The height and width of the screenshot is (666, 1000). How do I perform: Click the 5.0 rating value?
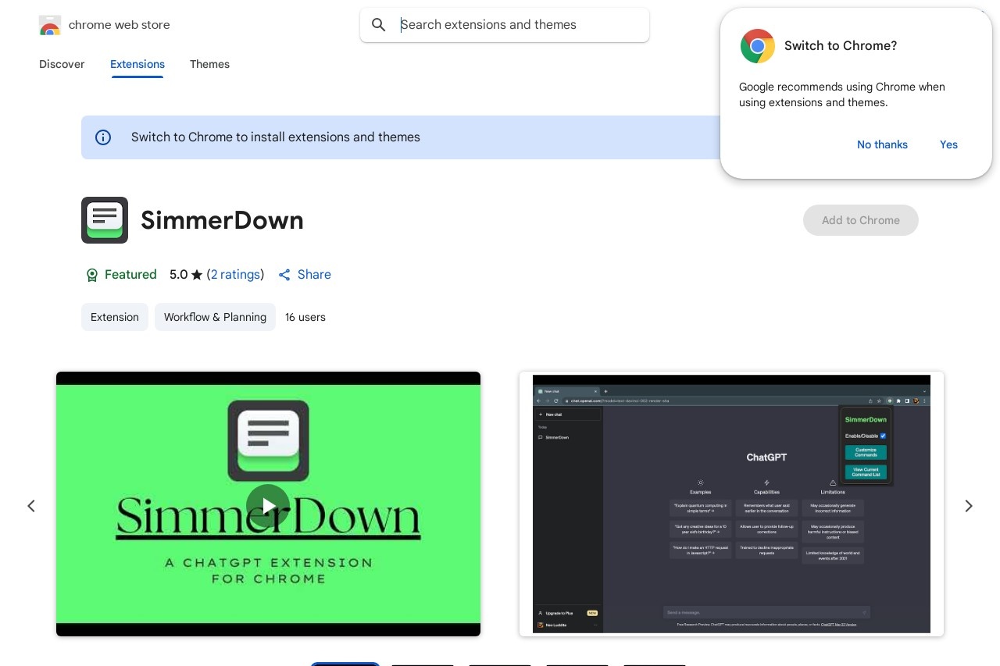click(x=178, y=275)
